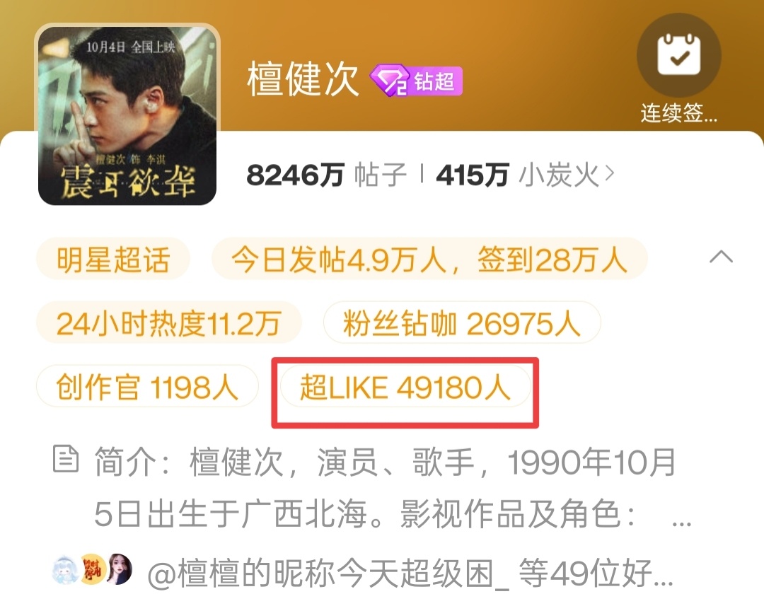Image resolution: width=764 pixels, height=594 pixels.
Task: Expand the 简介 text via the ellipsis
Action: click(681, 523)
